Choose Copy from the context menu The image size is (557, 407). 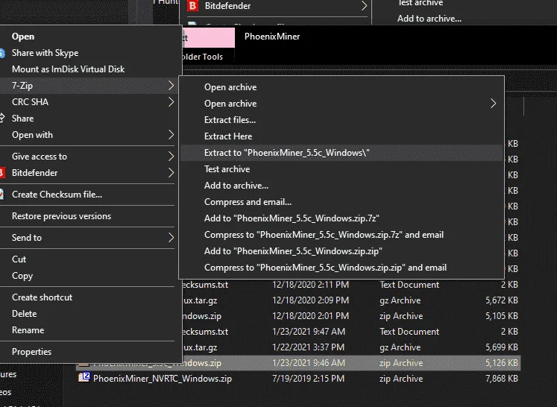tap(89, 276)
